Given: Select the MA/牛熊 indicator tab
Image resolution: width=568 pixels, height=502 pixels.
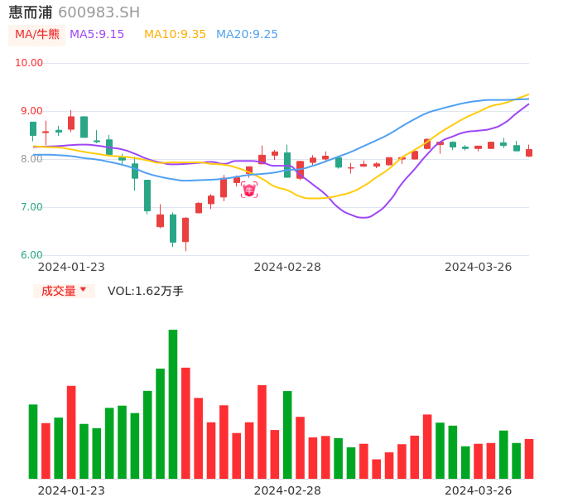Looking at the screenshot, I should pyautogui.click(x=37, y=35).
